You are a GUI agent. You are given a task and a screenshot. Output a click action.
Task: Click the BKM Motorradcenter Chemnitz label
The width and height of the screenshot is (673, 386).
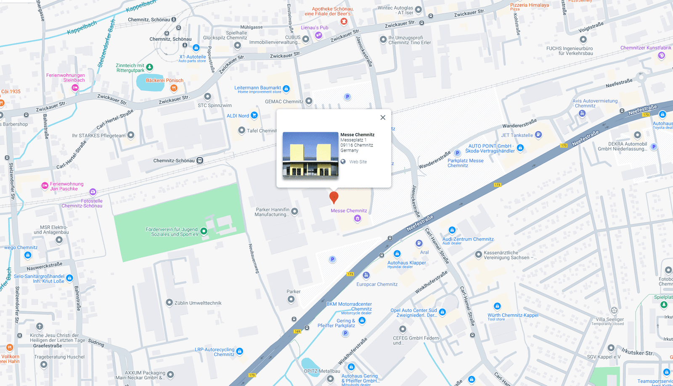tap(349, 308)
